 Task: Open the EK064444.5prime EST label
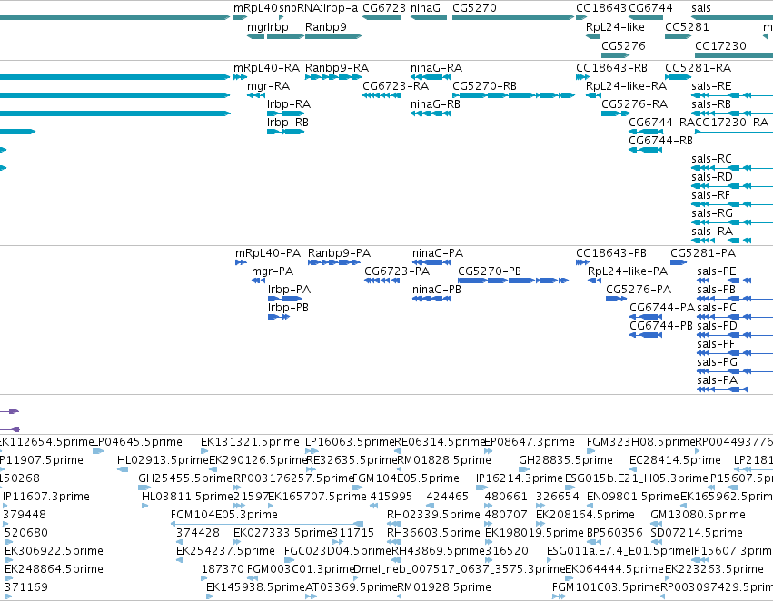tap(614, 569)
